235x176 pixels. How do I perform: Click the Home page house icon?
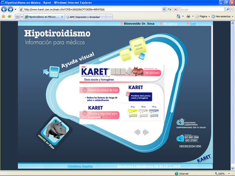point(178,16)
